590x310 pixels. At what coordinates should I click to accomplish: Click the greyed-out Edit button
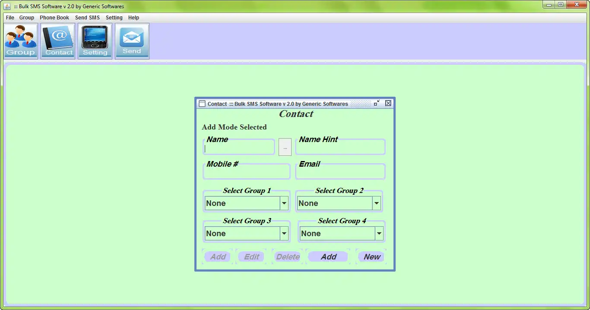252,257
